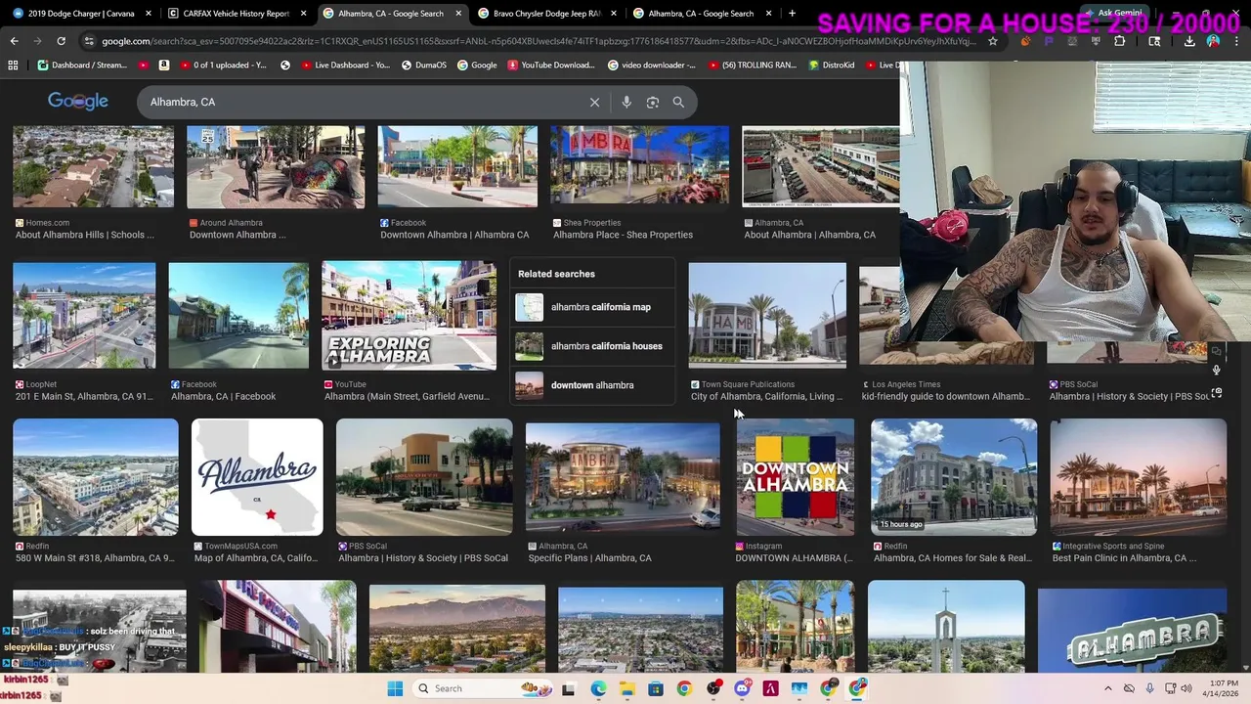The width and height of the screenshot is (1251, 704).
Task: Select related search 'downtown alhambra'
Action: [592, 385]
